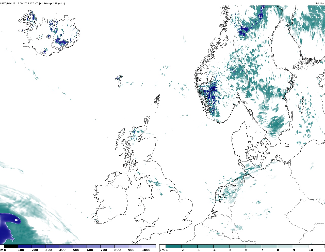Click the '69' visibility value on Iceland
325x252 pixels.
pos(61,40)
